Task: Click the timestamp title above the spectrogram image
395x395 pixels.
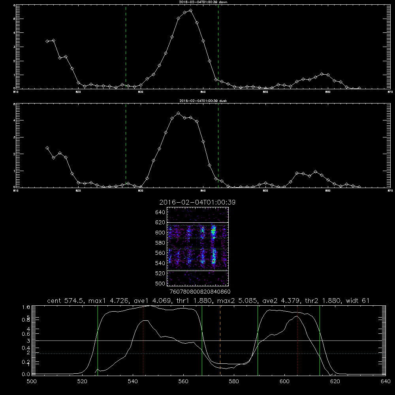Action: coord(197,202)
